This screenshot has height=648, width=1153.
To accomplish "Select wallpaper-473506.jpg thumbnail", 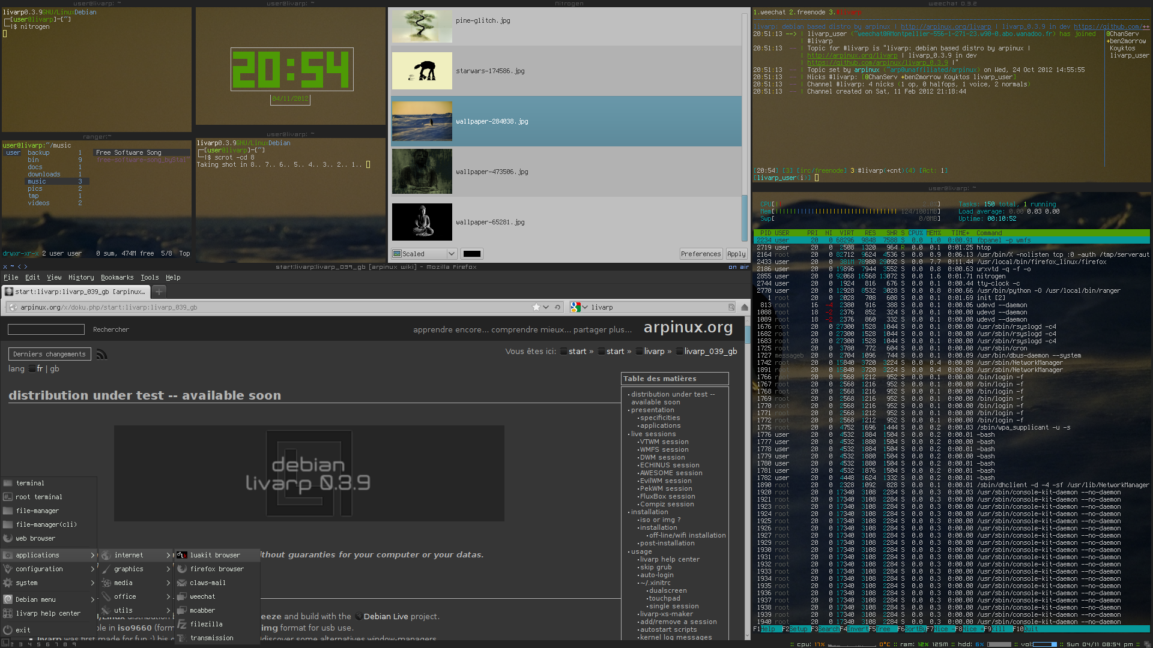I will 422,172.
